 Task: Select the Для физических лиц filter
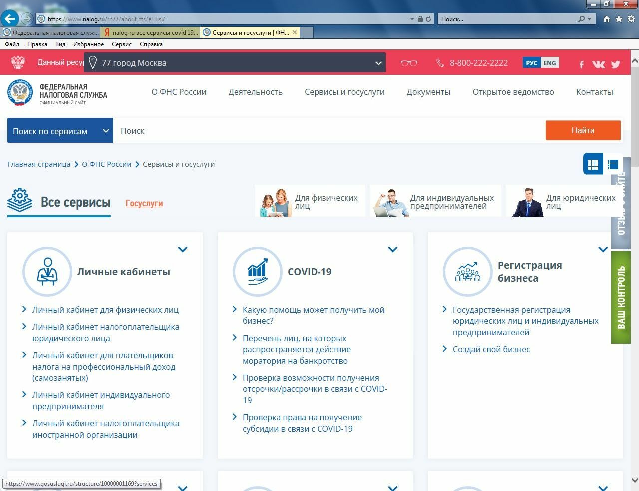pos(310,201)
